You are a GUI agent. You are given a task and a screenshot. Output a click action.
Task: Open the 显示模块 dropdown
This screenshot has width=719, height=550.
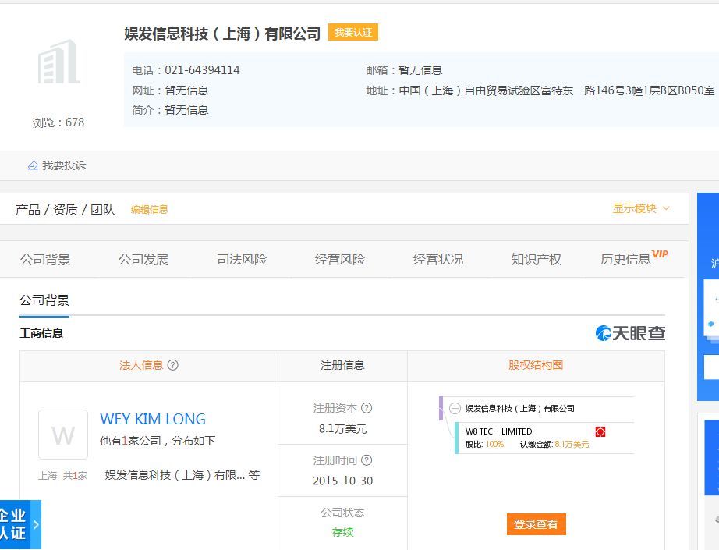coord(641,208)
